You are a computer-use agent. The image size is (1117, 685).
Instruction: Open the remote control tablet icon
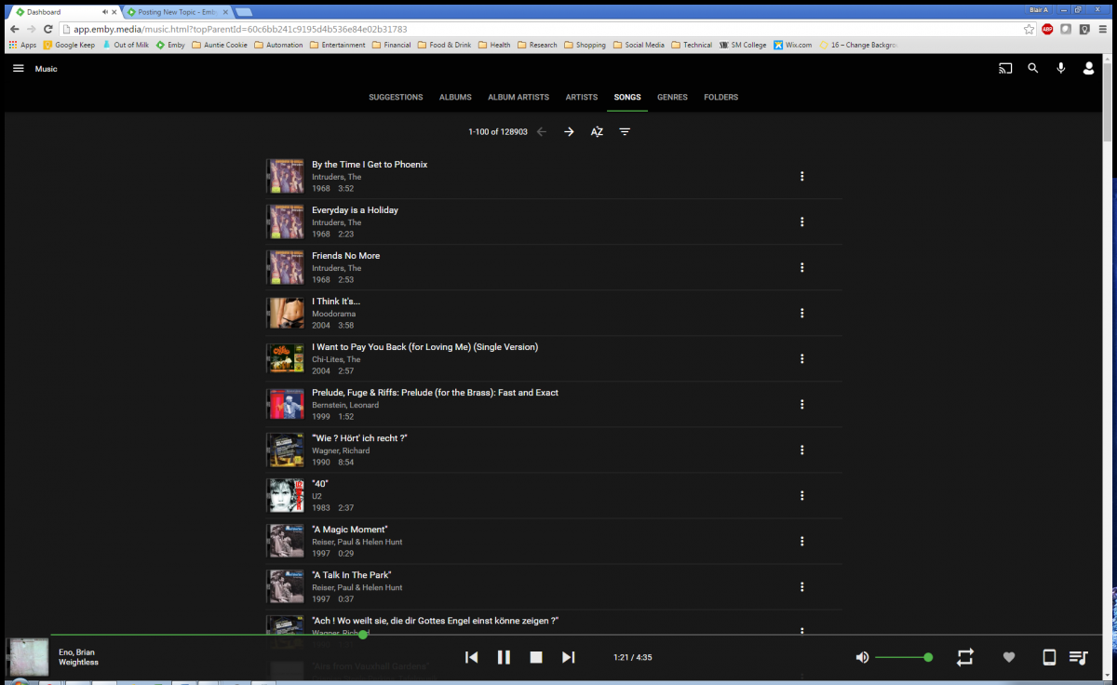1049,657
